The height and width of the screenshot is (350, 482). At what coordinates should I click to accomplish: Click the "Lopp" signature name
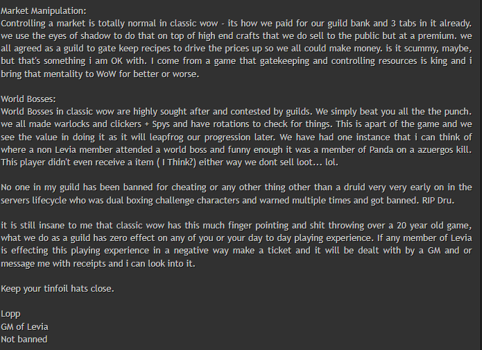pos(11,314)
